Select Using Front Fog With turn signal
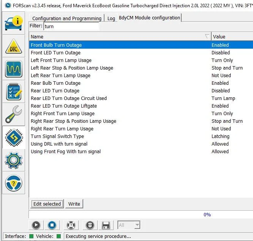Image resolution: width=253 pixels, height=241 pixels. [x=141, y=151]
